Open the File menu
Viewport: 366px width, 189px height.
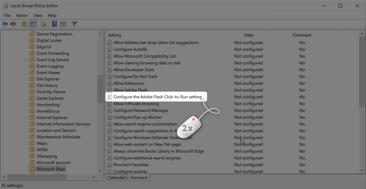click(x=7, y=15)
